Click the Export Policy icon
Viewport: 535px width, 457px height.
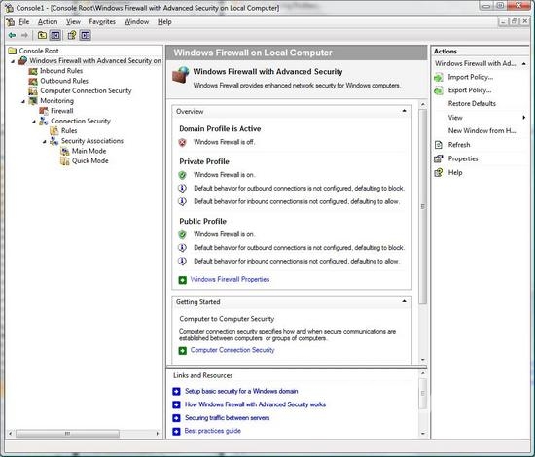click(x=439, y=90)
